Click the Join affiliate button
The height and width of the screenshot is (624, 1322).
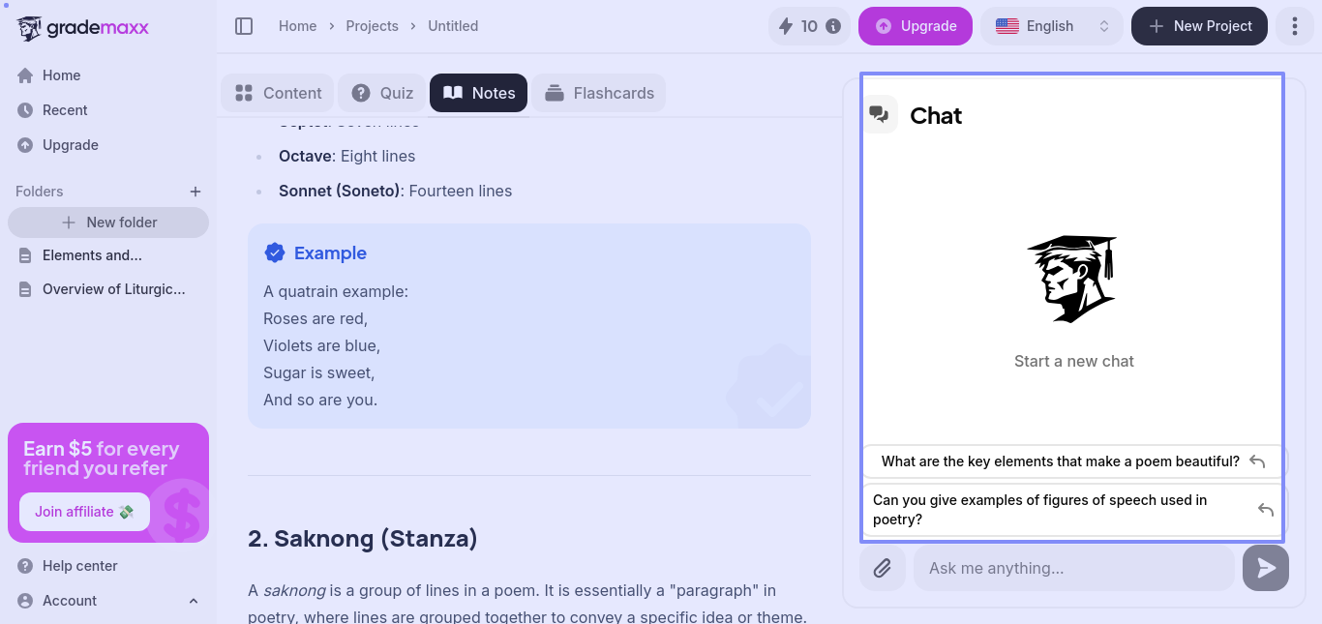(x=84, y=512)
